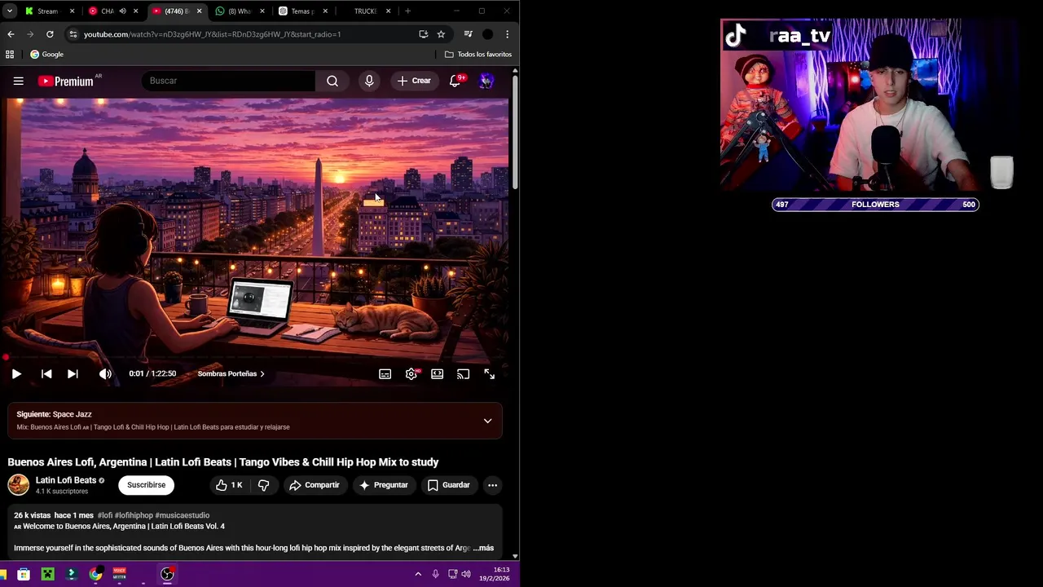Click the video progress bar scrubber

tap(6, 357)
